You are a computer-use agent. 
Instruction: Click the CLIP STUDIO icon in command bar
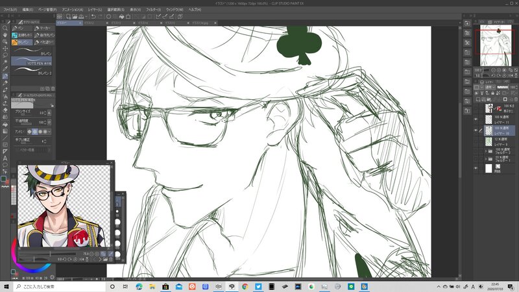59,16
